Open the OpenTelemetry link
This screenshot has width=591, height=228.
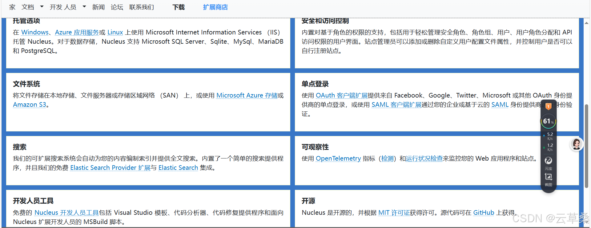(x=338, y=158)
